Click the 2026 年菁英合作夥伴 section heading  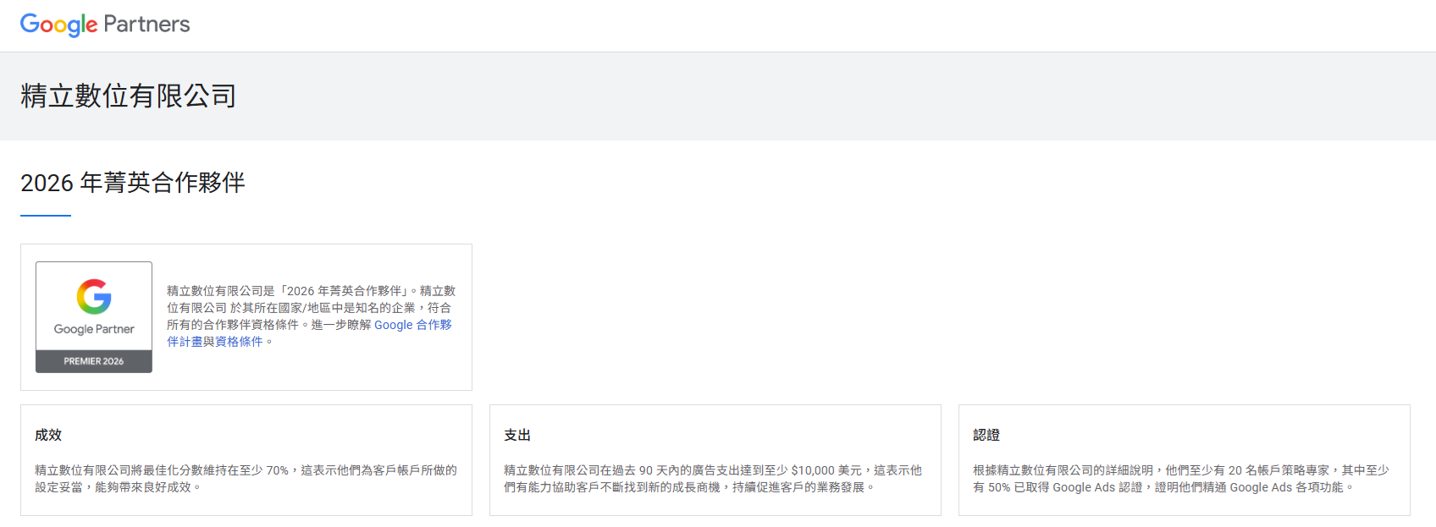tap(133, 183)
